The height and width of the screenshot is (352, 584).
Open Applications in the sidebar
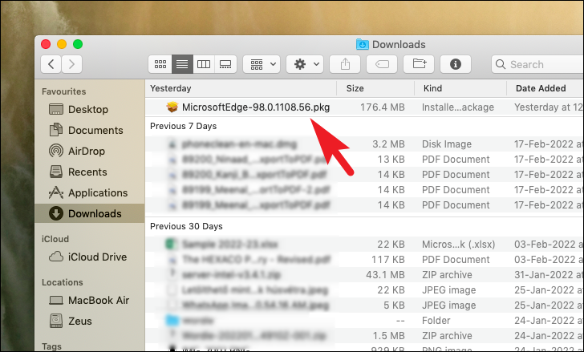(89, 192)
